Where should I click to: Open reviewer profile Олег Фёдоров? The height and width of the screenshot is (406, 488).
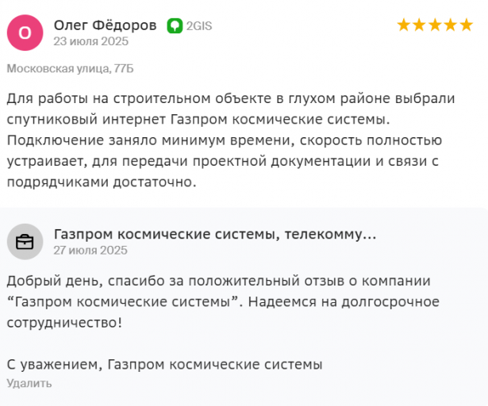[106, 25]
